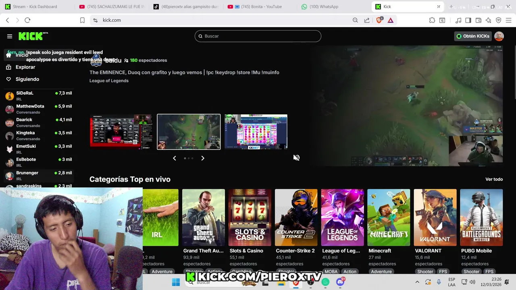Open the Brave main menu button

click(509, 20)
